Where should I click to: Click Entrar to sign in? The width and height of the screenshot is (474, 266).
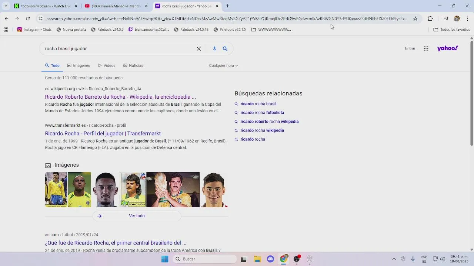click(x=410, y=48)
